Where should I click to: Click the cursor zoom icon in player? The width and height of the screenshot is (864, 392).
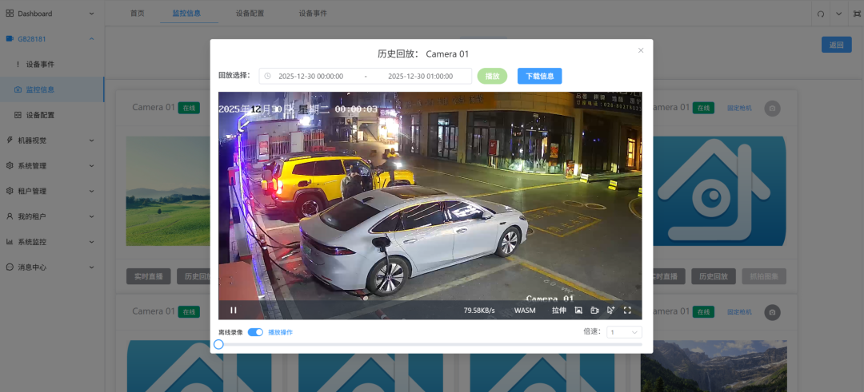pos(611,311)
